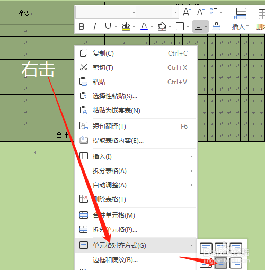
Task: Click the table icon beside 插入(I)
Action: click(x=84, y=156)
